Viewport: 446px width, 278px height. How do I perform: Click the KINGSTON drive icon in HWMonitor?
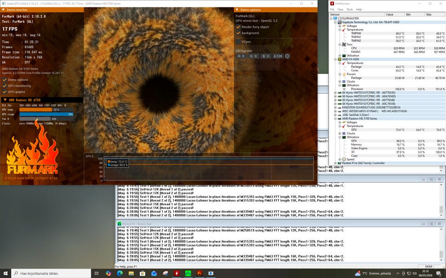pyautogui.click(x=340, y=107)
